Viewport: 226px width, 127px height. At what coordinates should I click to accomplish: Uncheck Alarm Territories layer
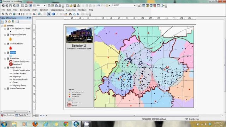[8, 89]
